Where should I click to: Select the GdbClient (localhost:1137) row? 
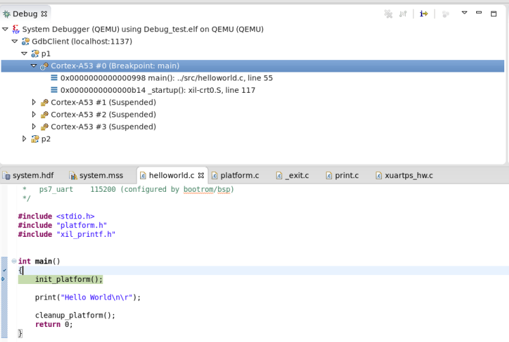click(x=82, y=42)
